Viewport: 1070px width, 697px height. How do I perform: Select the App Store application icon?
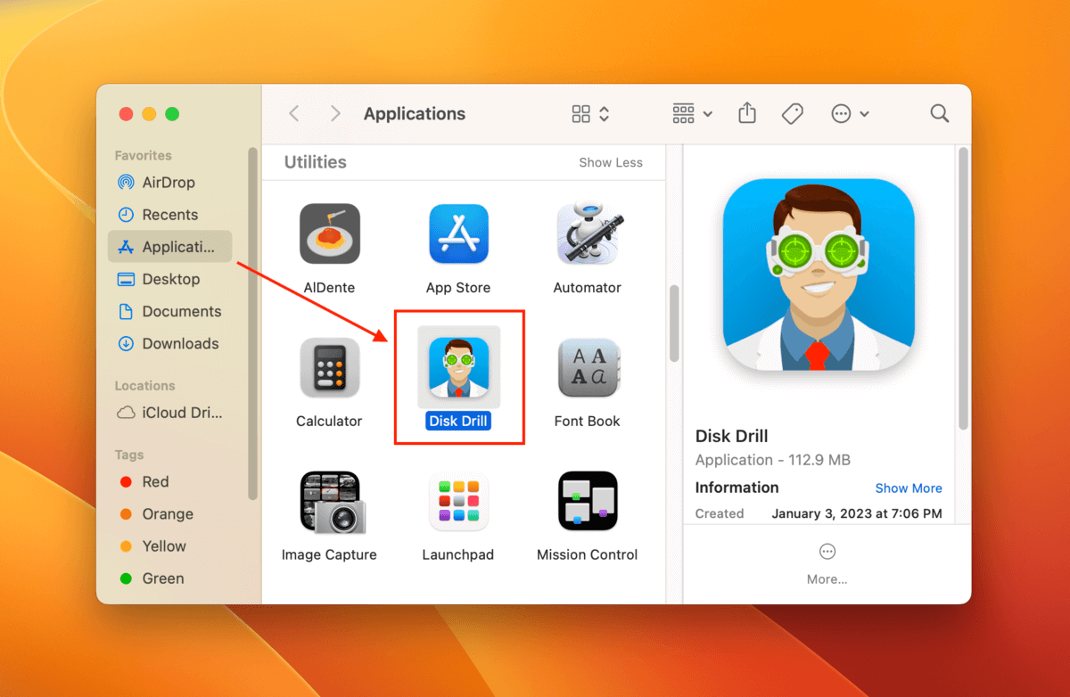[x=458, y=234]
